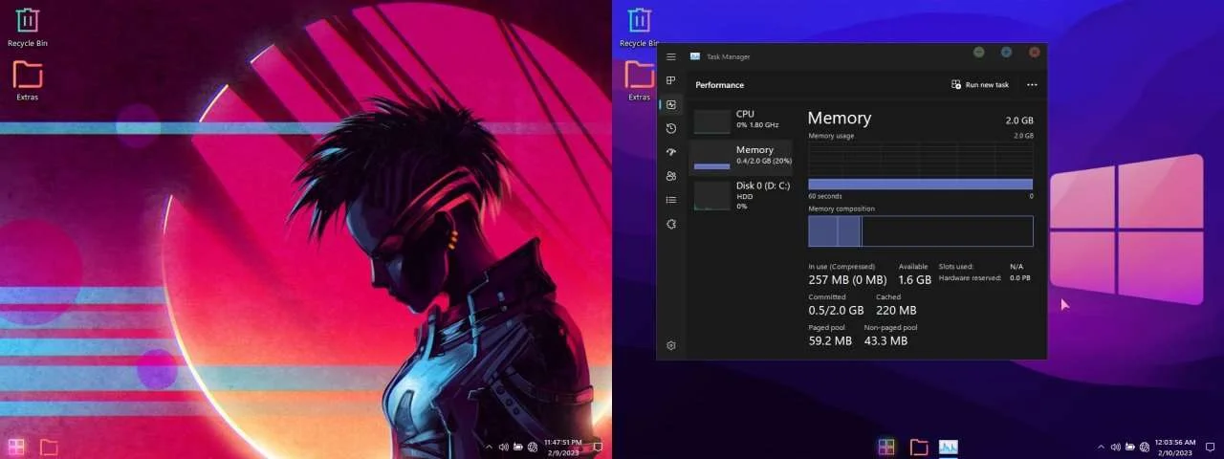The image size is (1224, 459).
Task: Select the Performance page icon in sidebar
Action: (671, 104)
